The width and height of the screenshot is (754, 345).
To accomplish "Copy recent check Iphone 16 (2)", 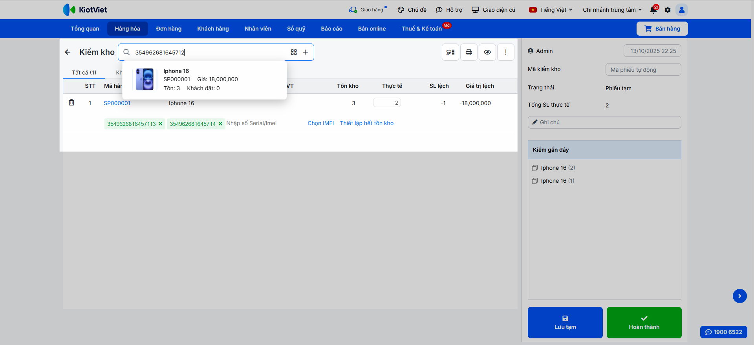I will (535, 168).
